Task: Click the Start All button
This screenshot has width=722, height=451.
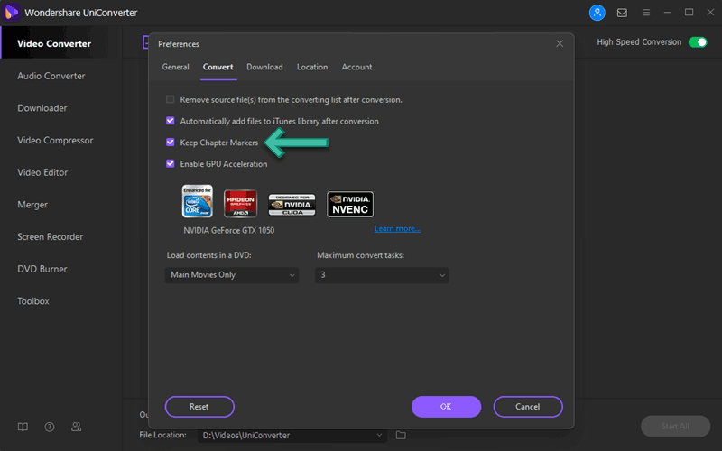Action: click(x=675, y=426)
